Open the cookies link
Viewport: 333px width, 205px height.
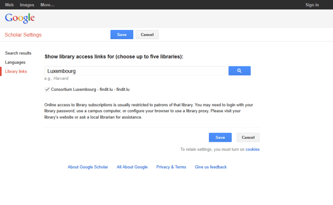pyautogui.click(x=253, y=150)
